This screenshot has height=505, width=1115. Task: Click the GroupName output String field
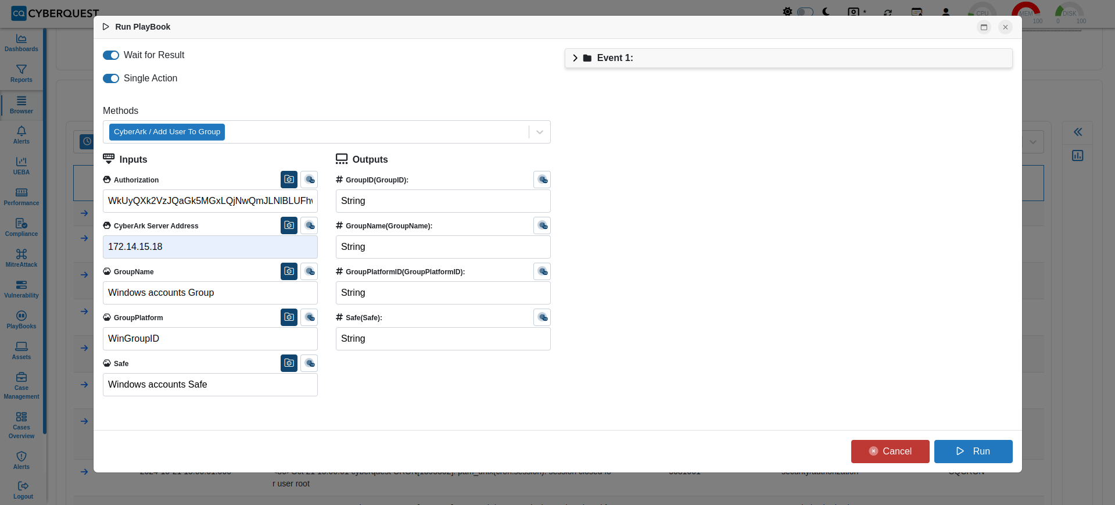click(443, 247)
